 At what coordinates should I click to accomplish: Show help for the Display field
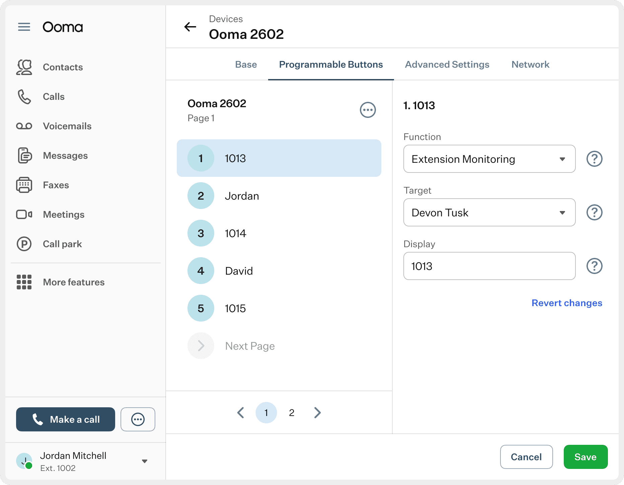(x=594, y=266)
